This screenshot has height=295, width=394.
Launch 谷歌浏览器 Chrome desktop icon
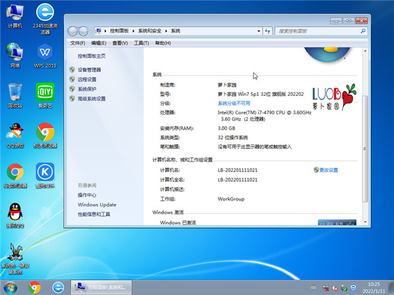coord(15,176)
